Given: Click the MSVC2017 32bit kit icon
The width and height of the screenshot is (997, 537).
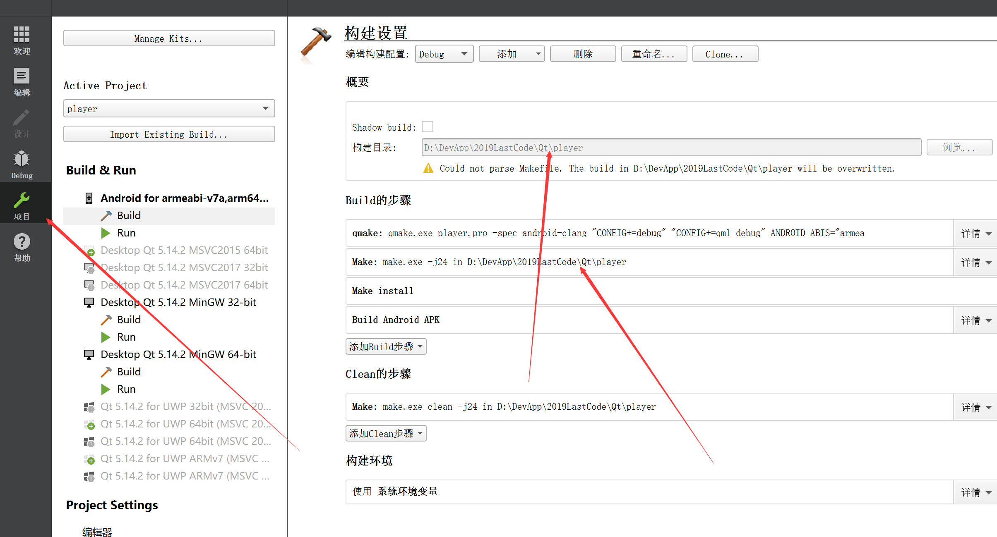Looking at the screenshot, I should pyautogui.click(x=89, y=268).
